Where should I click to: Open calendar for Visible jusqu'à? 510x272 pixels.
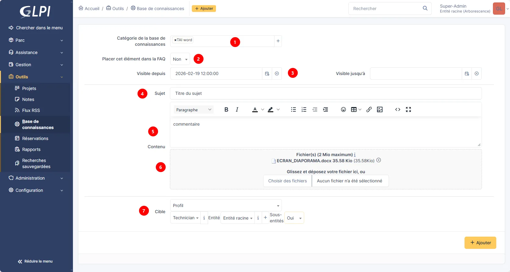pyautogui.click(x=467, y=73)
